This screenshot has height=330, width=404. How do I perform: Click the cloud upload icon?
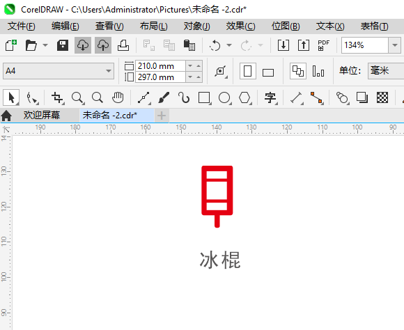coord(103,45)
